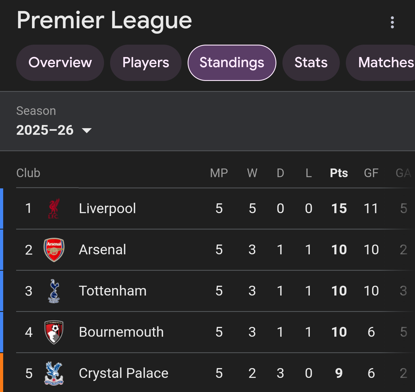Open the Bournemouth team link
The height and width of the screenshot is (392, 415).
coord(121,332)
